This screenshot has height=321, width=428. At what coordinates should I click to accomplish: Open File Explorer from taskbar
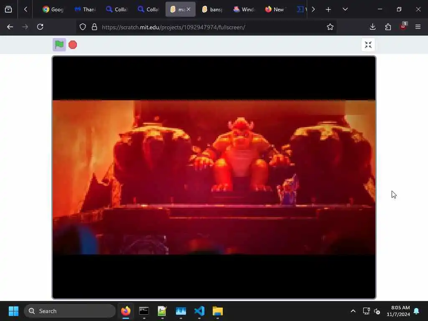tap(217, 311)
